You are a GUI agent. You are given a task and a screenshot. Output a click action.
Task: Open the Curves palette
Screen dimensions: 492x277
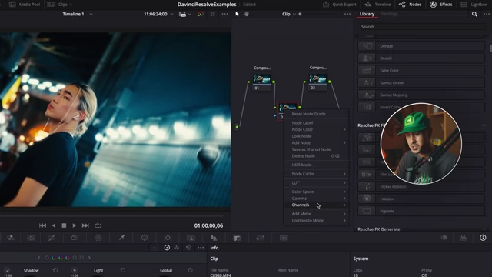point(52,238)
